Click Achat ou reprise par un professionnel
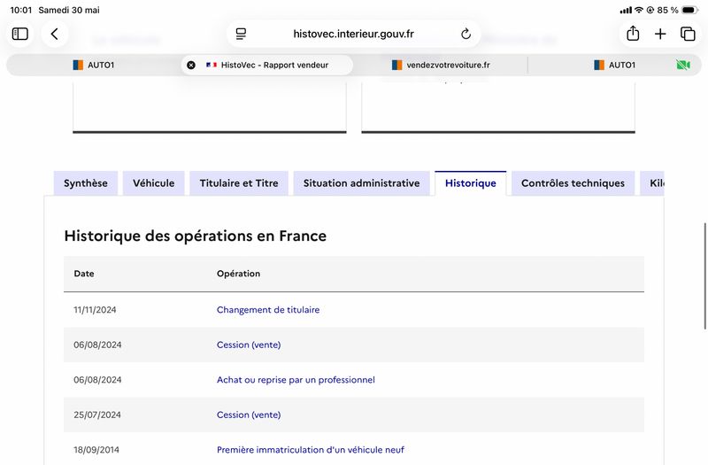The height and width of the screenshot is (465, 708). click(296, 380)
